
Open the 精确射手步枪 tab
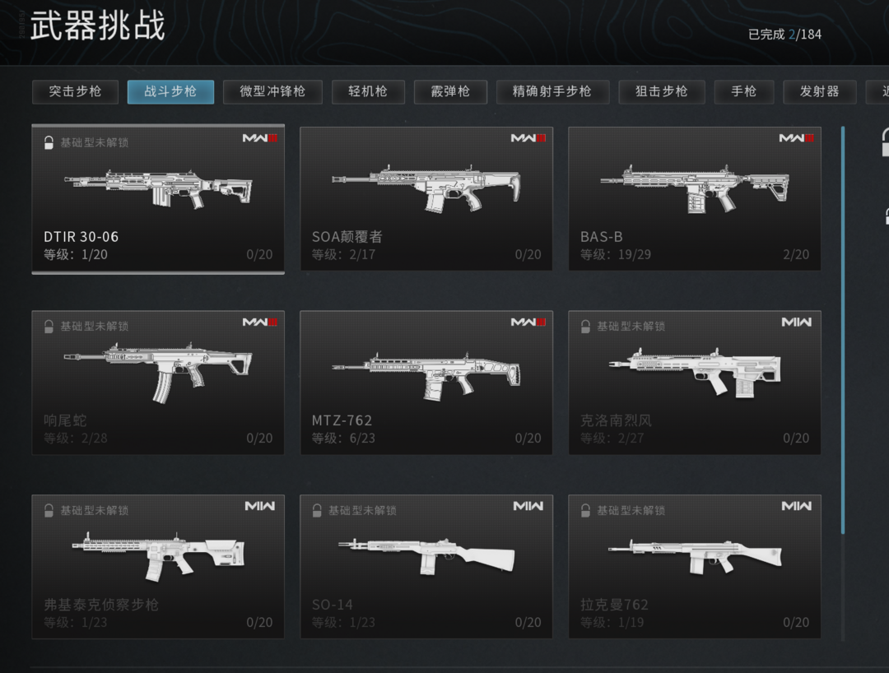click(x=552, y=92)
